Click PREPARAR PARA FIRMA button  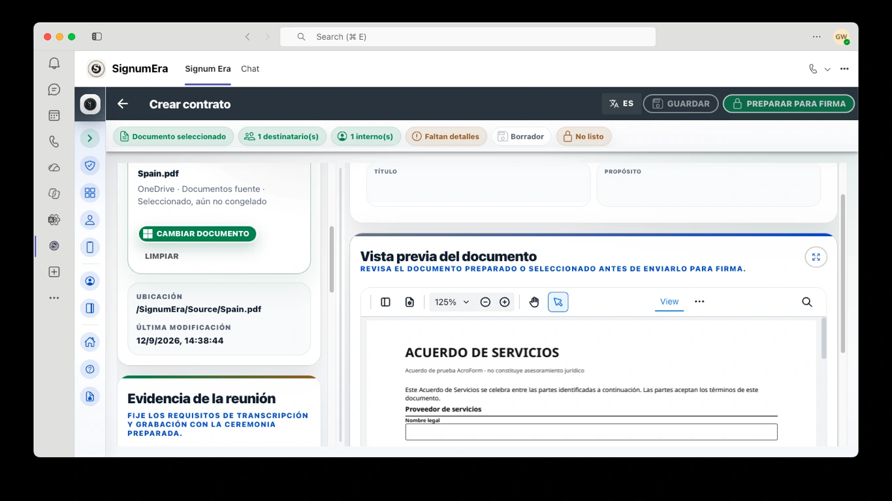(789, 104)
